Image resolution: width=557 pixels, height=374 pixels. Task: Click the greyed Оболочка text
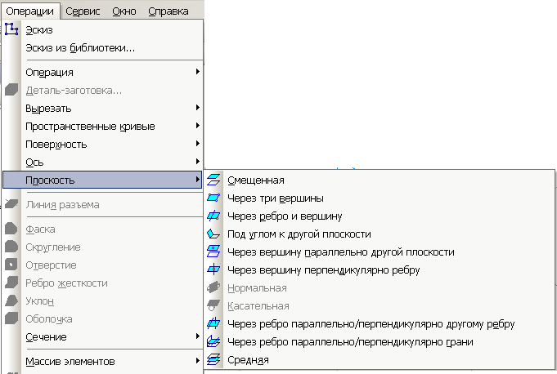point(49,319)
